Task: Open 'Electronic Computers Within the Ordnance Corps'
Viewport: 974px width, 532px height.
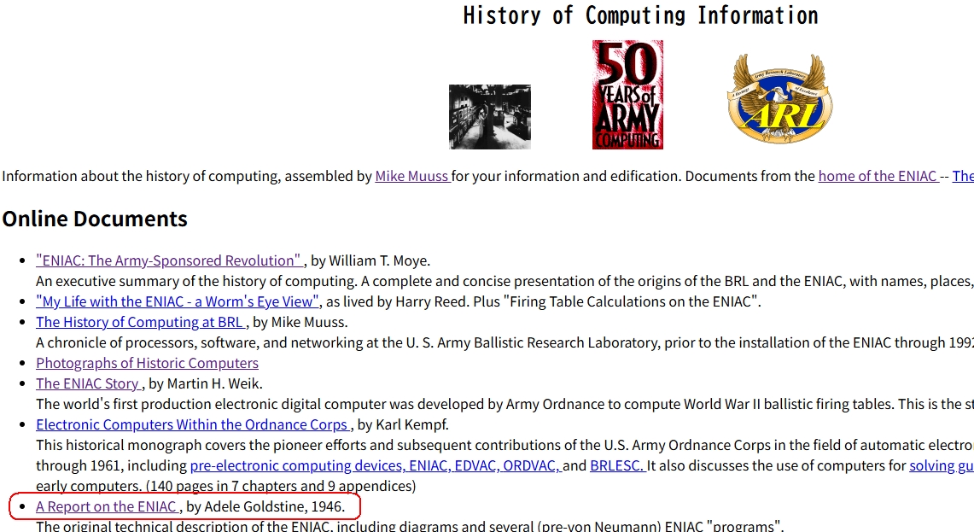Action: point(192,424)
